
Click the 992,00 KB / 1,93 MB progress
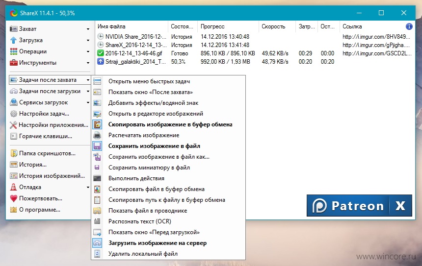[225, 62]
